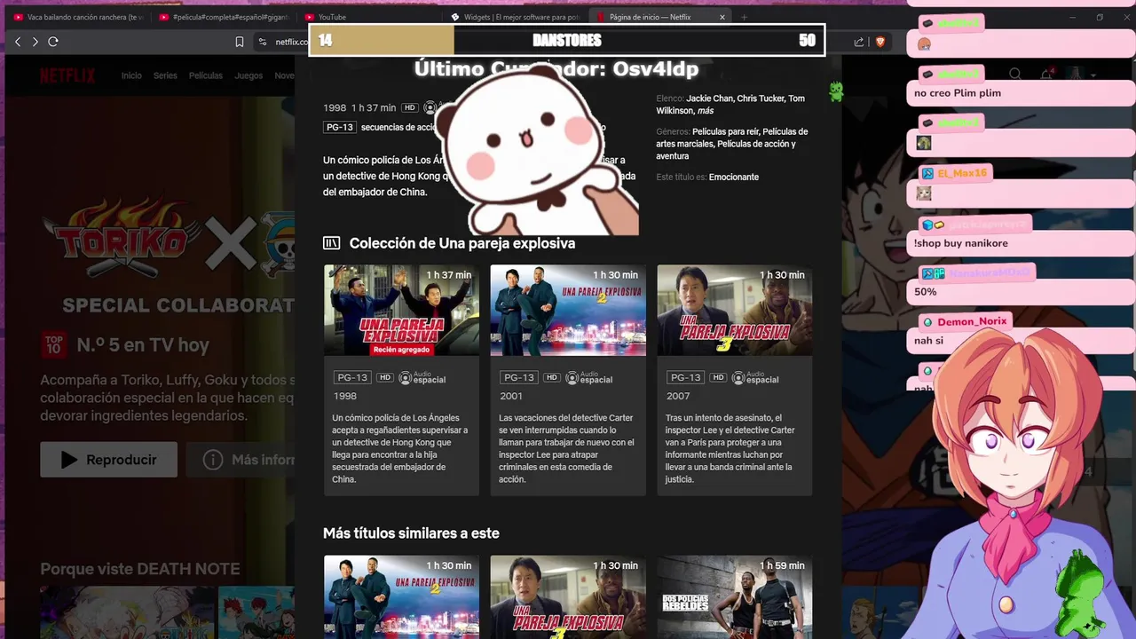Image resolution: width=1136 pixels, height=639 pixels.
Task: Open Una pareja explosiva 2 collection thumbnail
Action: [568, 311]
